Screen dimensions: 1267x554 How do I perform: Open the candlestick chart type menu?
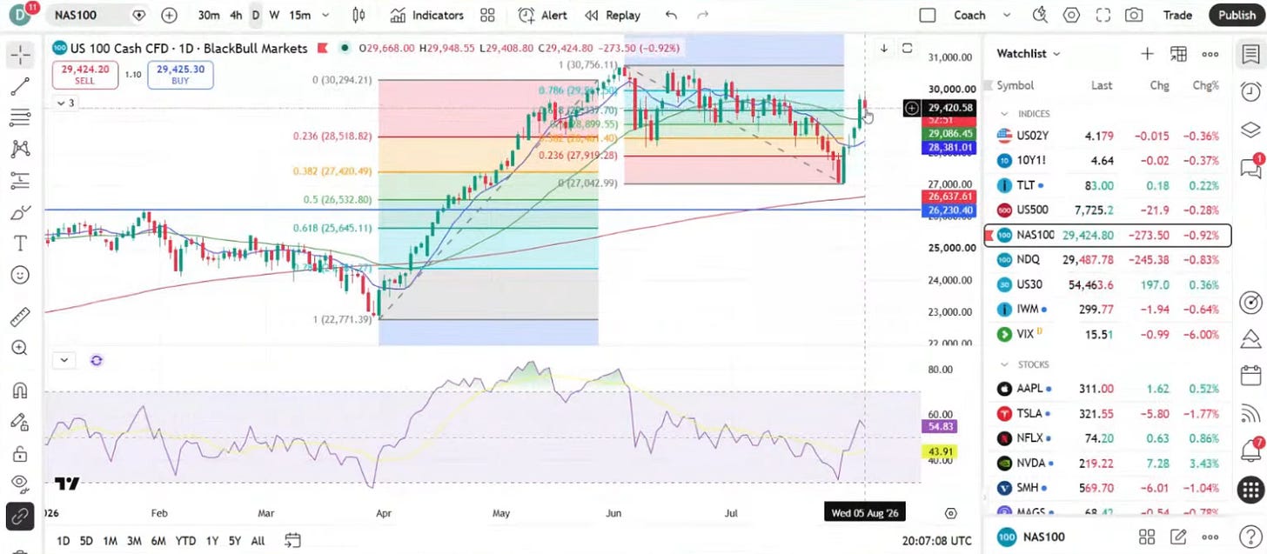[359, 15]
